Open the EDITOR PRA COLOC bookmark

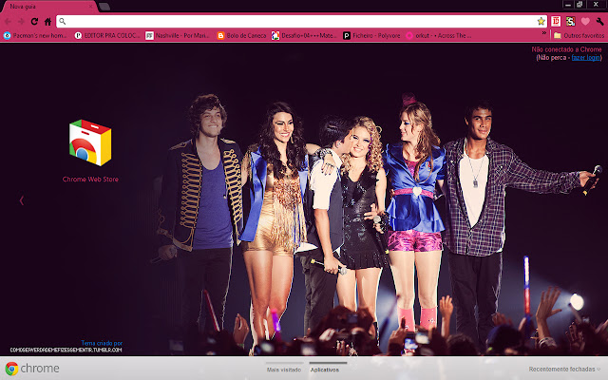click(x=107, y=36)
